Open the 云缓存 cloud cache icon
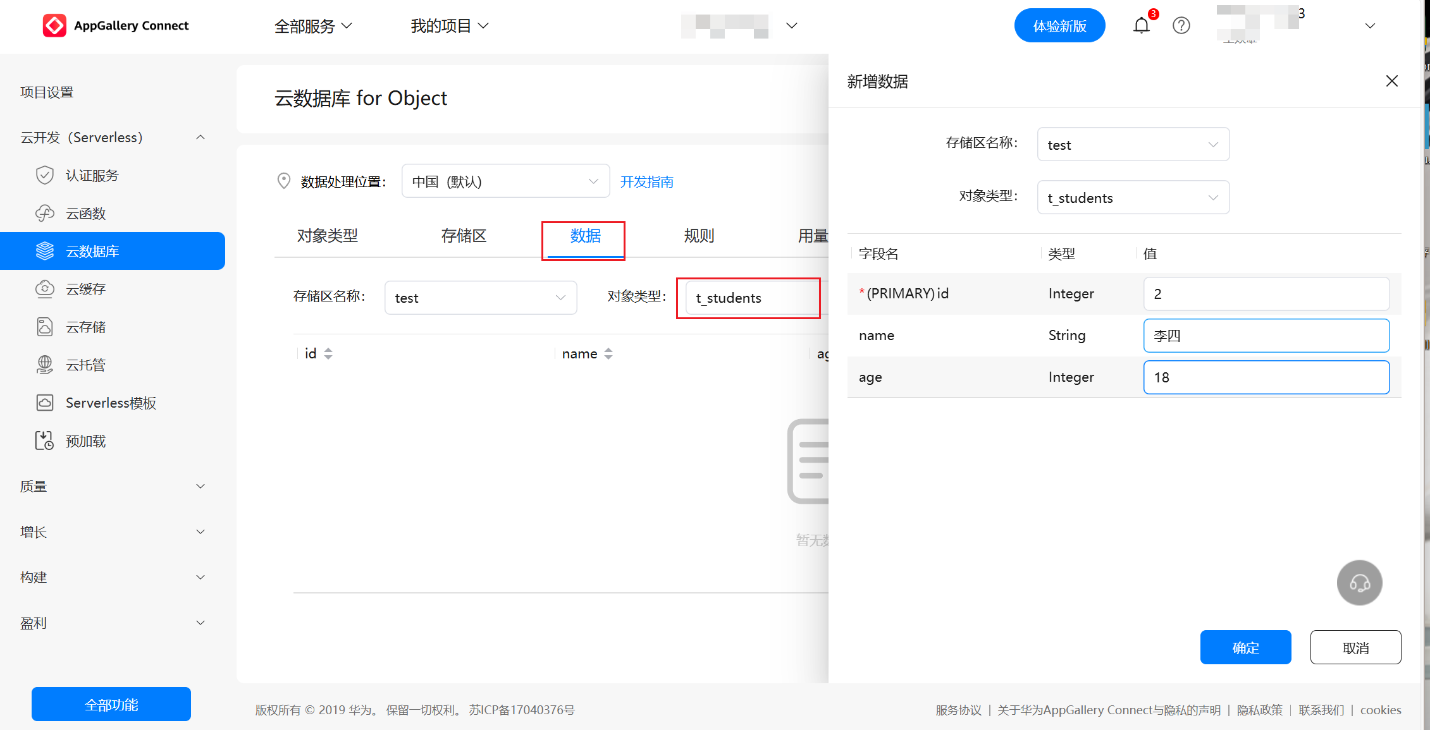 [45, 289]
